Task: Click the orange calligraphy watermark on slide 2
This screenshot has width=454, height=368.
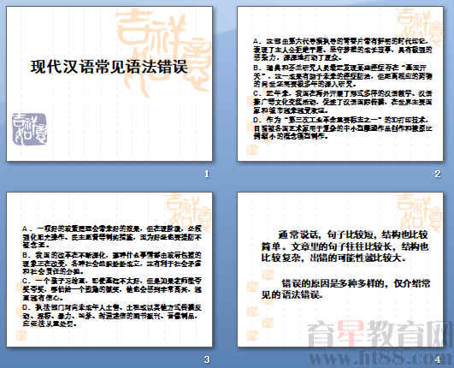Action: [419, 27]
